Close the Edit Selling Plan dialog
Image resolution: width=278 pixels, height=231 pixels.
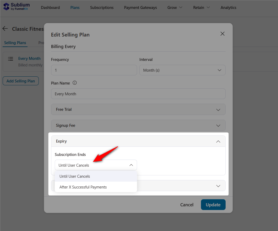(x=222, y=34)
